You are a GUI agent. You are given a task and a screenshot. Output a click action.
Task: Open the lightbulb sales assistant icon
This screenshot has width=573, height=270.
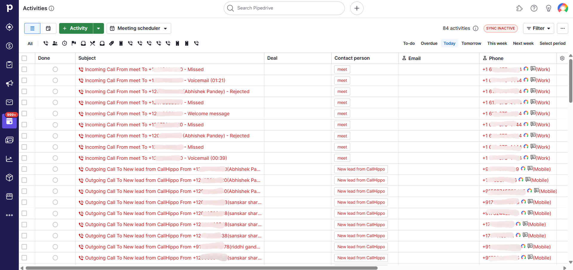(x=549, y=8)
